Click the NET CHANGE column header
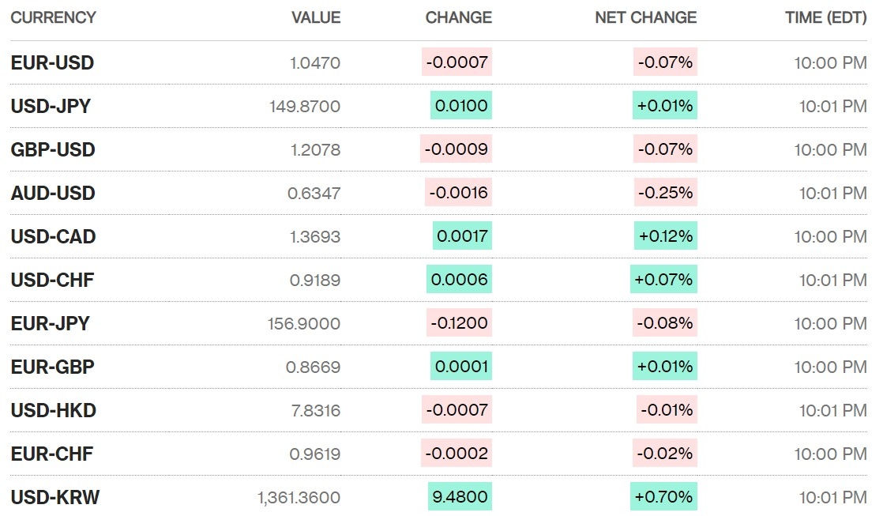 645,17
